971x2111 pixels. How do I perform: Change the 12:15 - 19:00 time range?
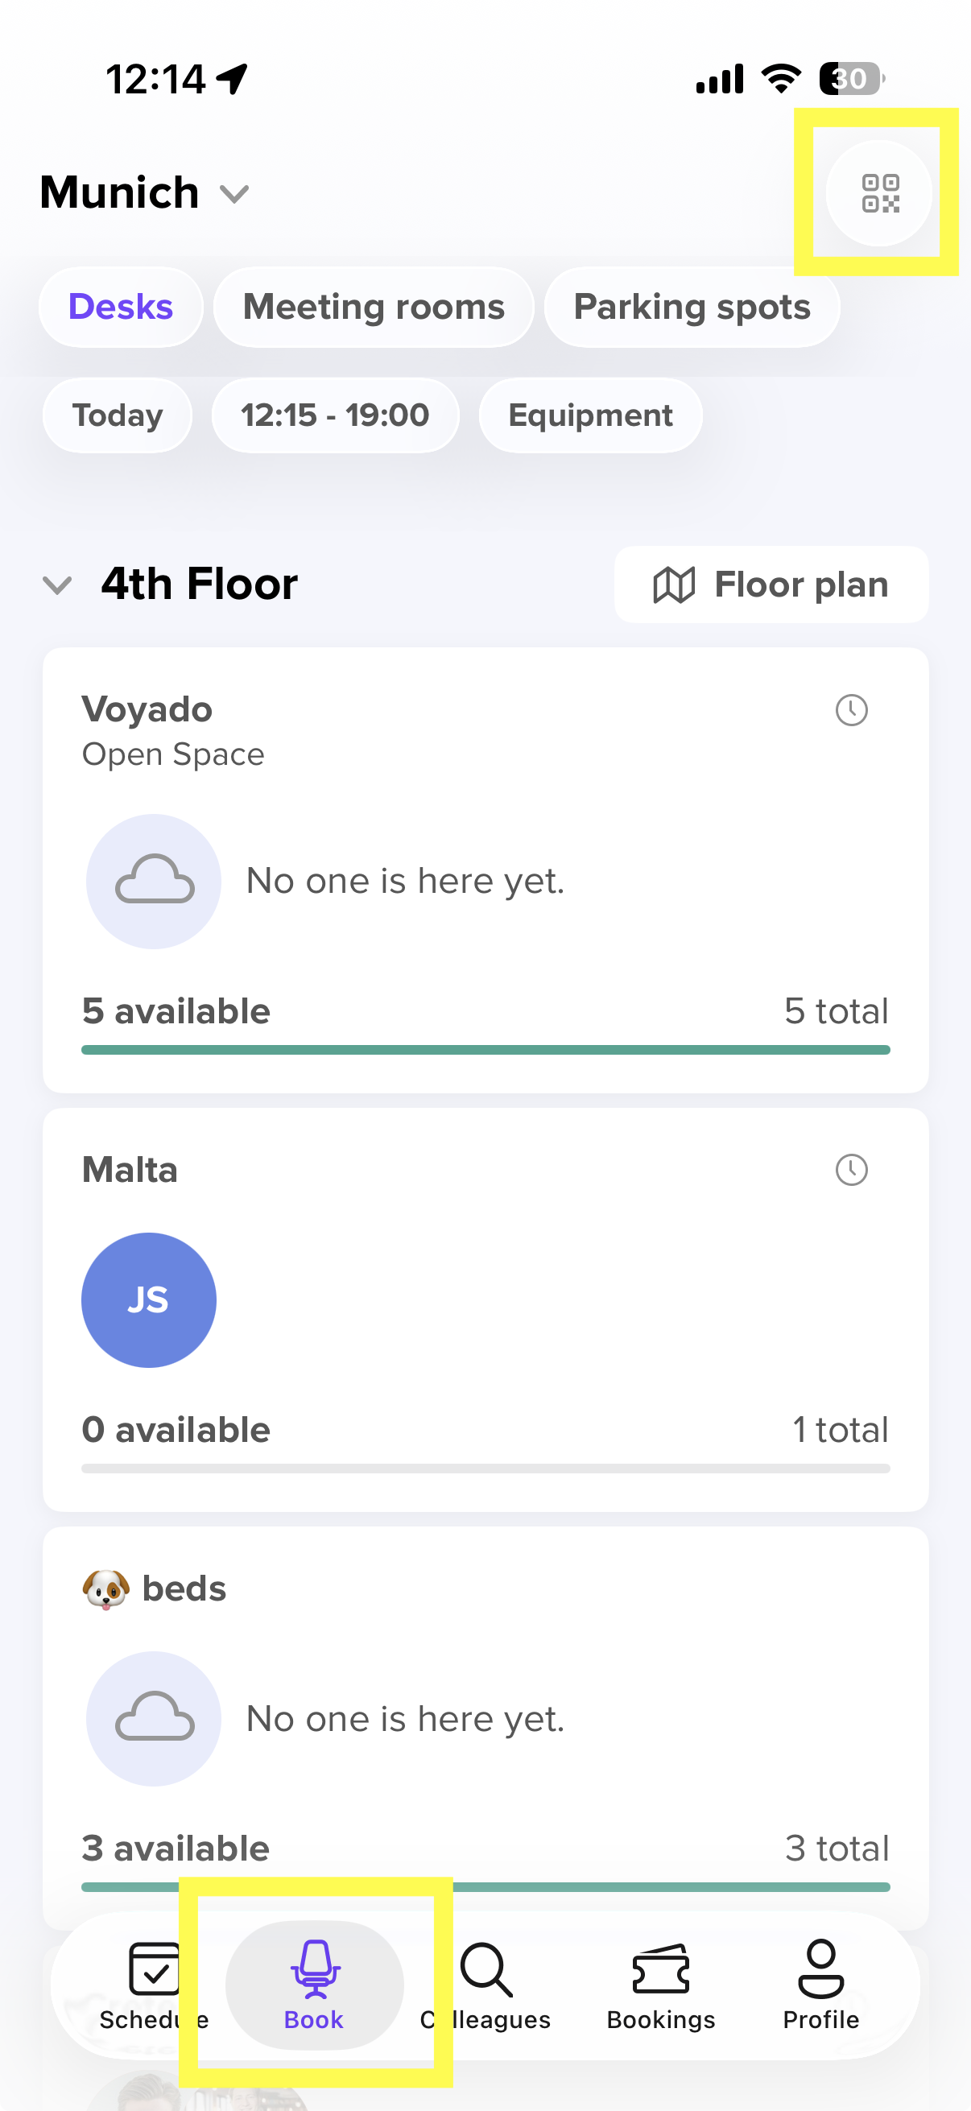[x=334, y=415]
